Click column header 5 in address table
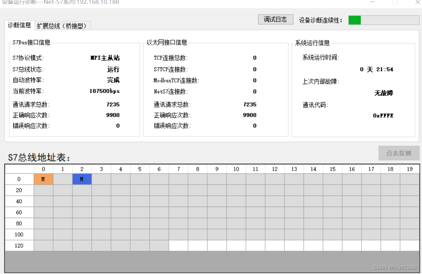This screenshot has height=274, width=422. pyautogui.click(x=140, y=169)
